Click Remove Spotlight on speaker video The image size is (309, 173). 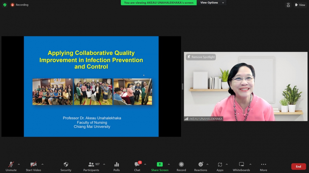pyautogui.click(x=201, y=57)
